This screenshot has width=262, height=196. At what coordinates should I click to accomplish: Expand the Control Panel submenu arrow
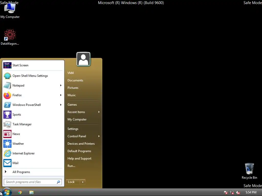99,136
